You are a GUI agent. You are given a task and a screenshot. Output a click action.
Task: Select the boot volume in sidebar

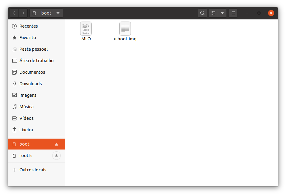pos(36,144)
